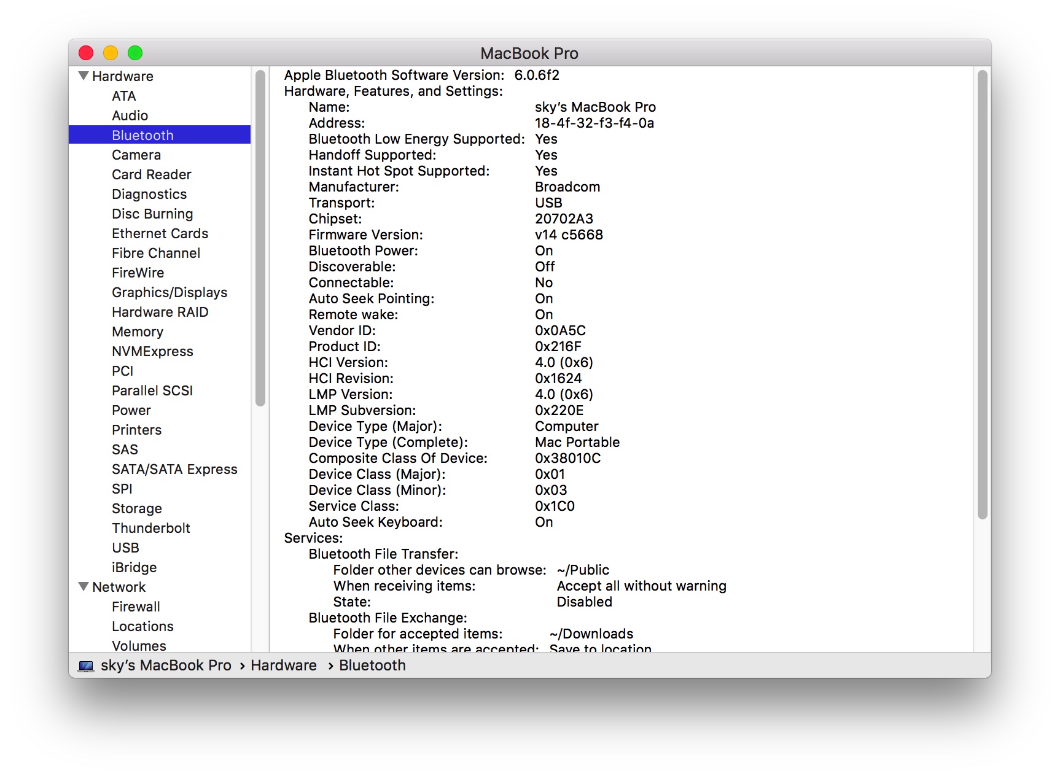Screen dimensions: 1060x776
Task: Click the Product ID value 0x216F
Action: coord(558,346)
